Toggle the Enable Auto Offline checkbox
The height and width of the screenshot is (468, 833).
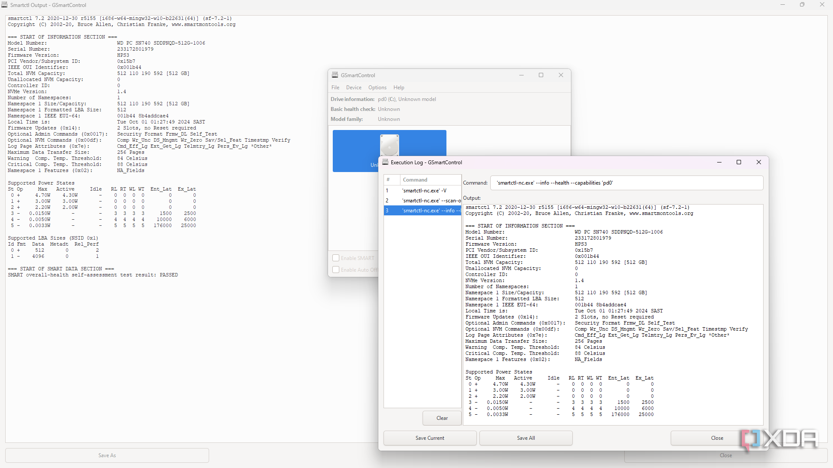(x=336, y=270)
